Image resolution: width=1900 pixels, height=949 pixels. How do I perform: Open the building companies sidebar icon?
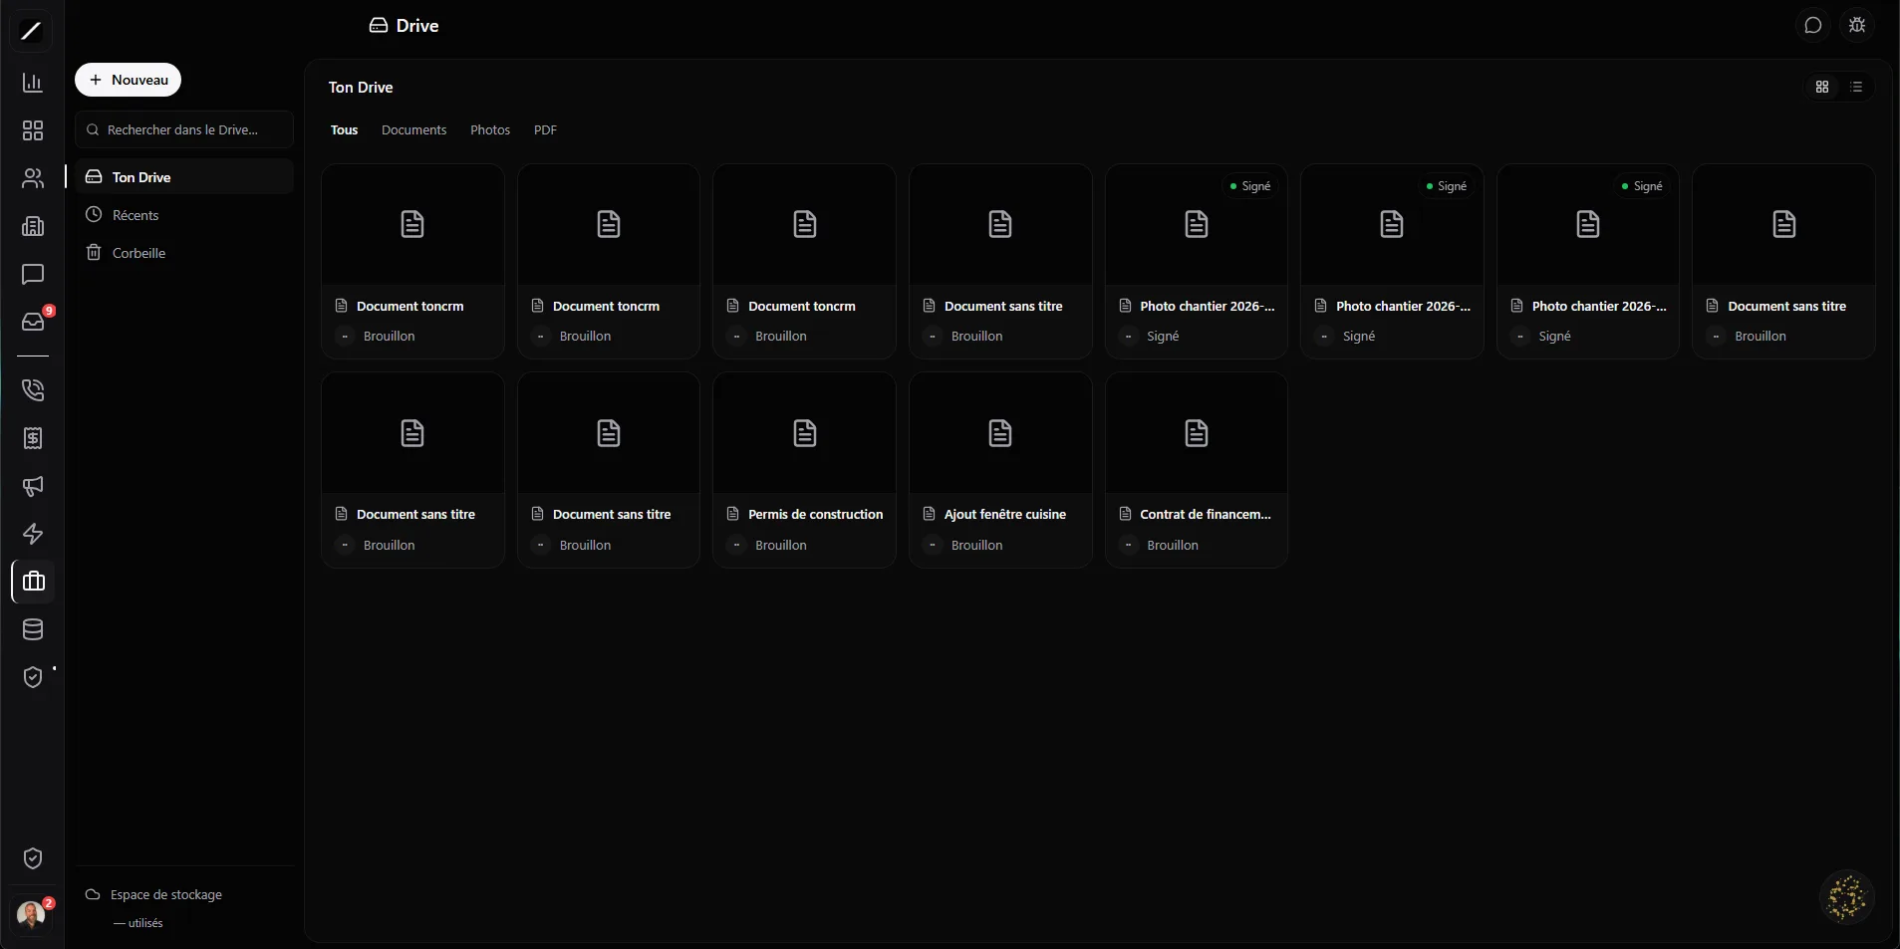pos(33,226)
